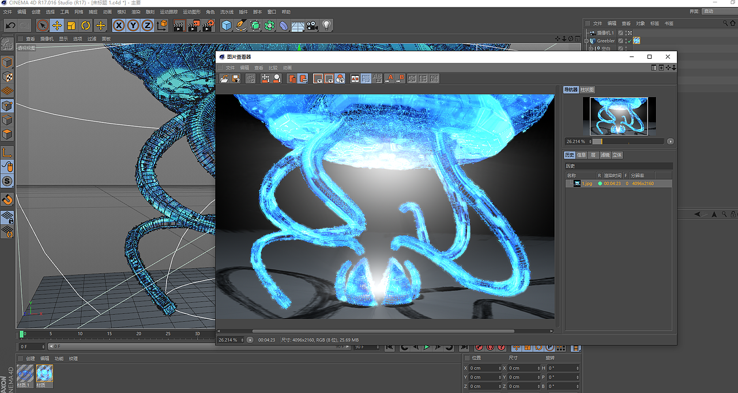
Task: Click the rotation H 0° field
Action: 563,368
